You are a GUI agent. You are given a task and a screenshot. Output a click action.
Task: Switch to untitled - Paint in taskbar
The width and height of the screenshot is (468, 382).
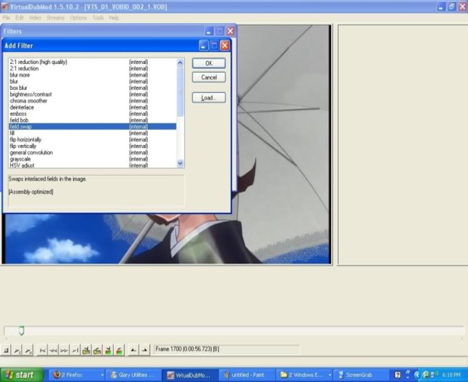pos(247,375)
